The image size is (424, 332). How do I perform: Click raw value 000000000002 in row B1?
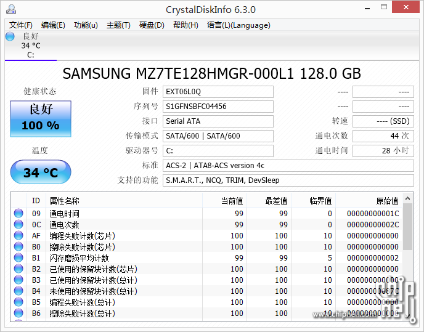point(373,258)
